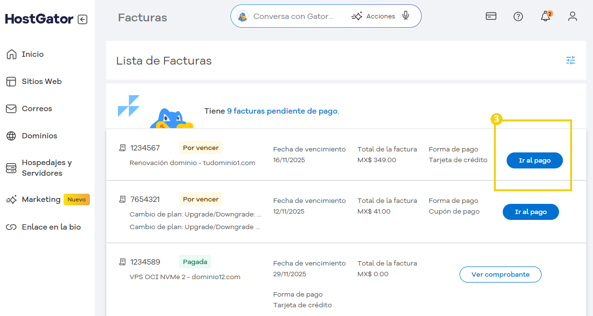Select Enlace en la bio via its link icon

click(x=11, y=226)
